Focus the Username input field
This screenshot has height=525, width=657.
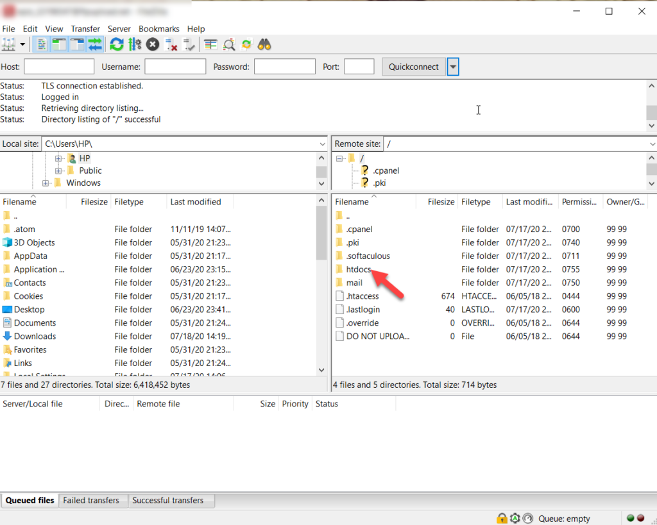pyautogui.click(x=175, y=67)
